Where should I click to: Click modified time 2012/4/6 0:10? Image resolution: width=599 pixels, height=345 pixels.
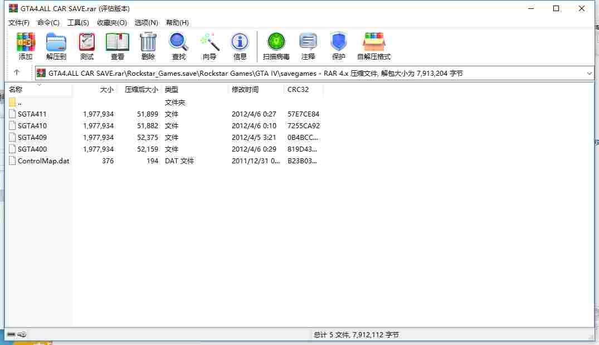[254, 126]
